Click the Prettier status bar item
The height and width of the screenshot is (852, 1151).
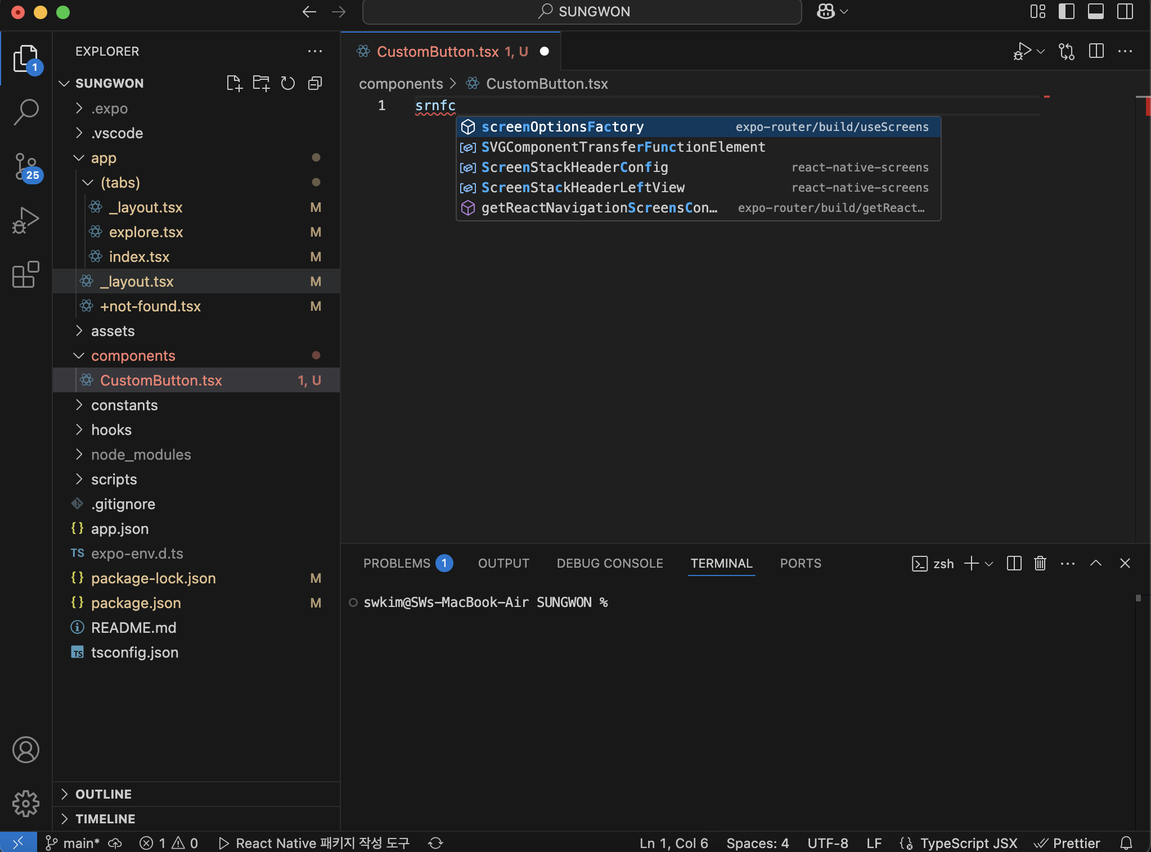point(1067,843)
